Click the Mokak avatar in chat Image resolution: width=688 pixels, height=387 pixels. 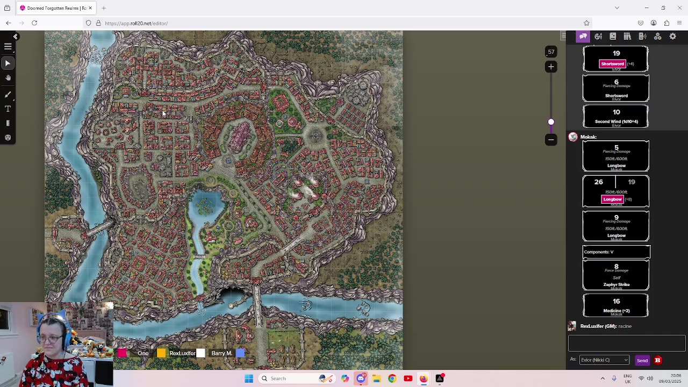(573, 137)
